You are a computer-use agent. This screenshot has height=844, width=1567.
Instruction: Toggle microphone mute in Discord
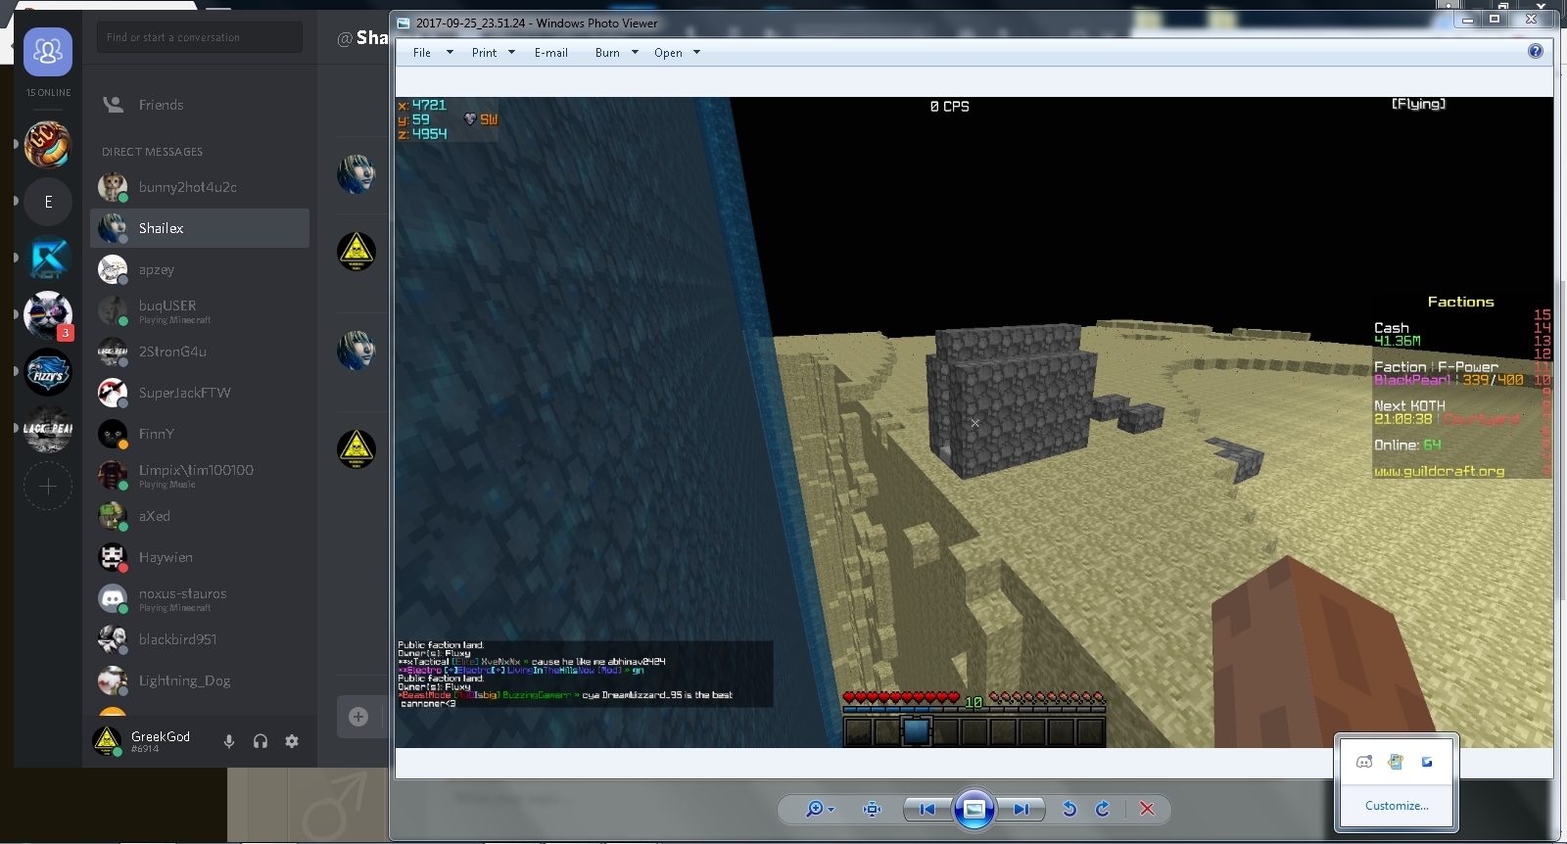229,741
